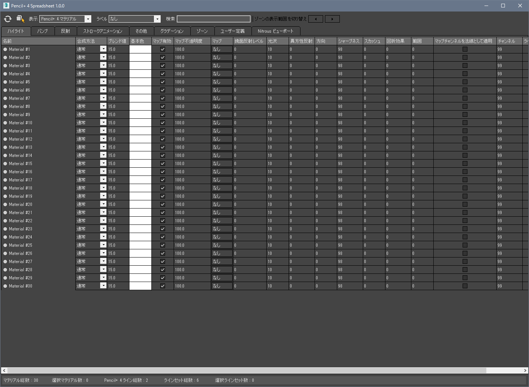
Task: Switch to the Nitrous ビューポート tab
Action: point(276,31)
